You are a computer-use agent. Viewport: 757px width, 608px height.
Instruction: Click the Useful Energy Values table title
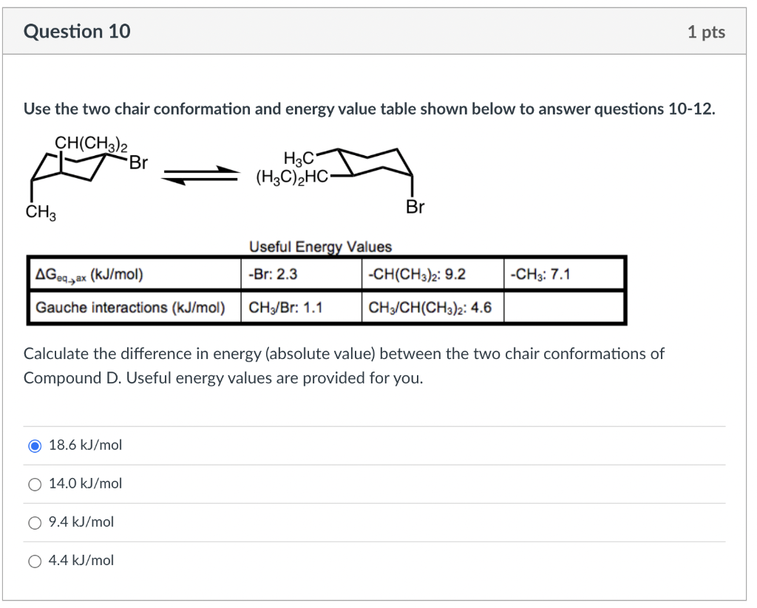(x=321, y=247)
